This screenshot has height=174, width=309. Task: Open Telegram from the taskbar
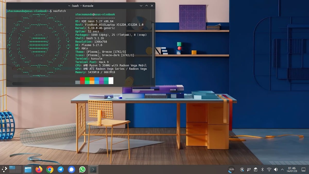(x=61, y=169)
